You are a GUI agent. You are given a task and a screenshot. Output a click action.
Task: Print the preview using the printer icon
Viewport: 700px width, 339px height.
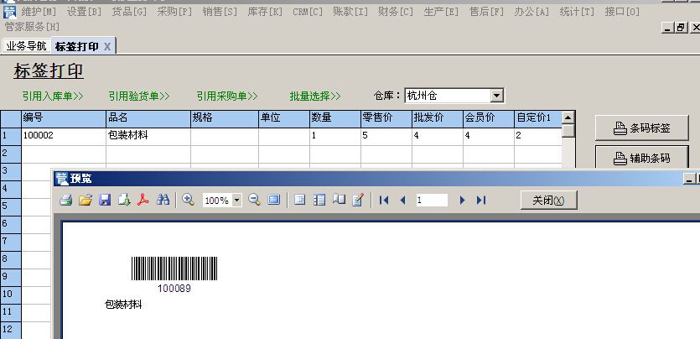click(66, 200)
